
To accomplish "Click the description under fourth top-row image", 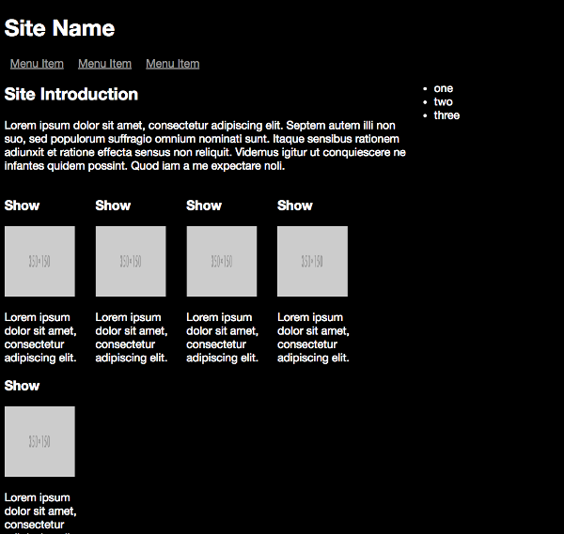I will [x=313, y=338].
